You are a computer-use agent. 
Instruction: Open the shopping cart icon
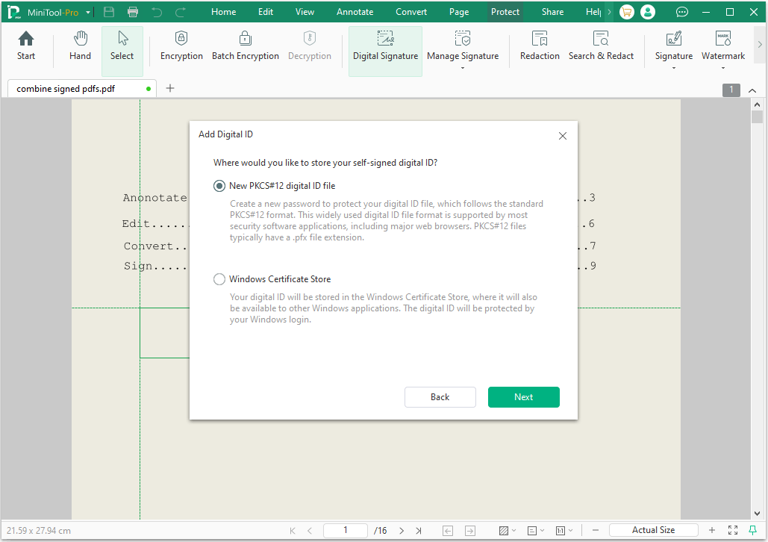tap(626, 12)
